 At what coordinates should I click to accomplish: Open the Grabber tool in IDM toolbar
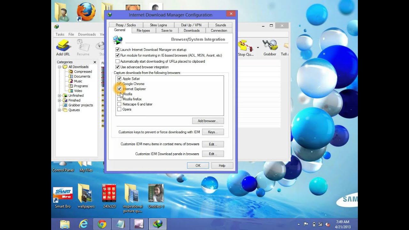tap(270, 48)
